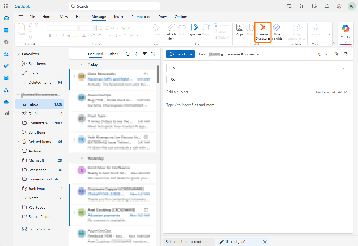Toggle the select-all messages checkbox icon

point(128,54)
